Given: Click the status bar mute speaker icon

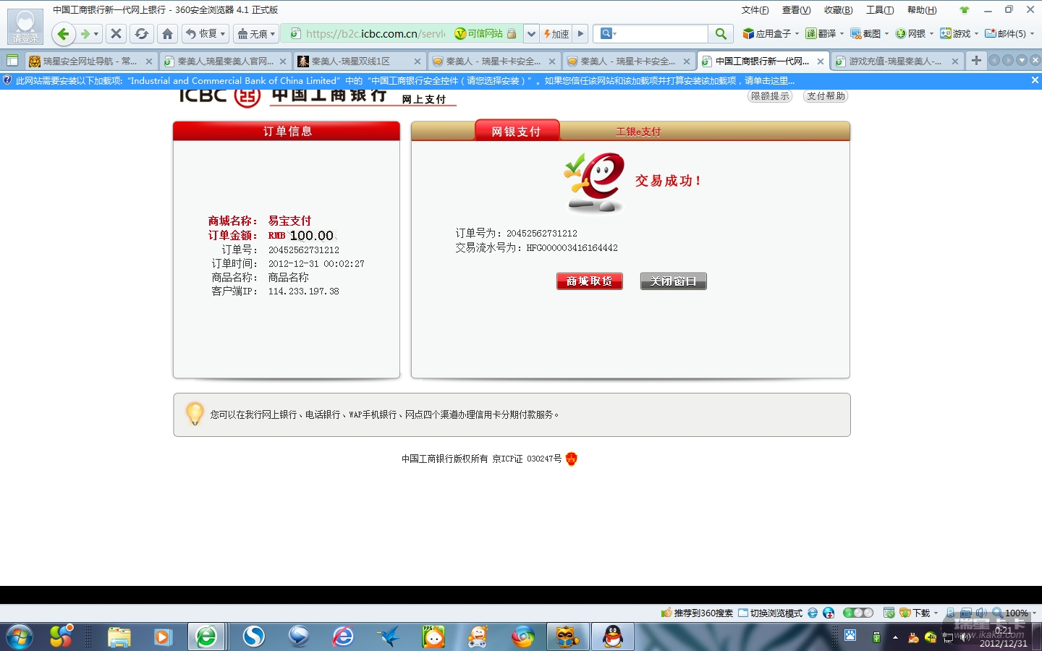Looking at the screenshot, I should (x=981, y=613).
